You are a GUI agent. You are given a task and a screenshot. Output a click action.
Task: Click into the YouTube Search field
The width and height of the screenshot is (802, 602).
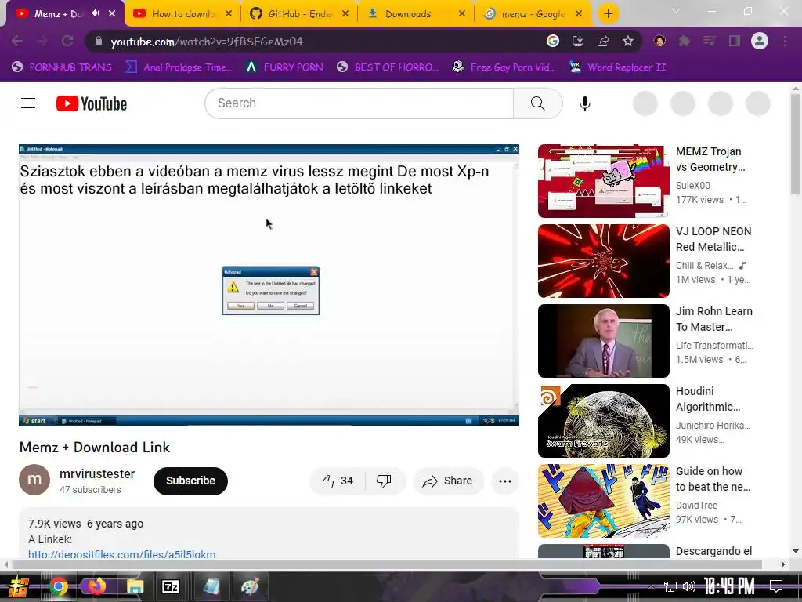pos(359,103)
